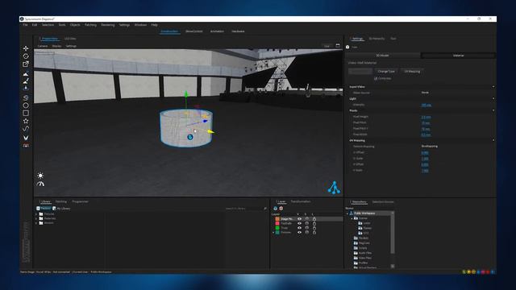Collapse the Pixels section arrow
516x290 pixels.
[493, 110]
